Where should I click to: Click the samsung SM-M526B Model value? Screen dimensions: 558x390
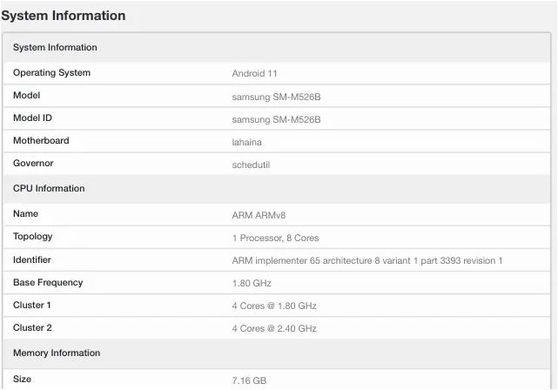276,97
